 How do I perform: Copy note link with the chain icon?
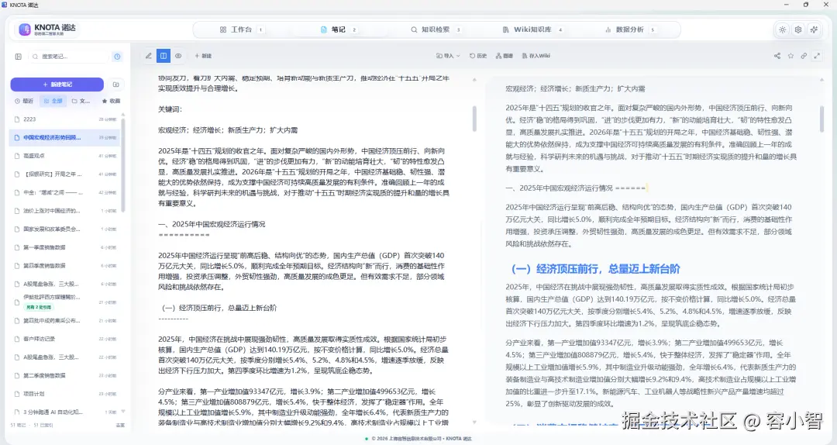click(x=804, y=56)
